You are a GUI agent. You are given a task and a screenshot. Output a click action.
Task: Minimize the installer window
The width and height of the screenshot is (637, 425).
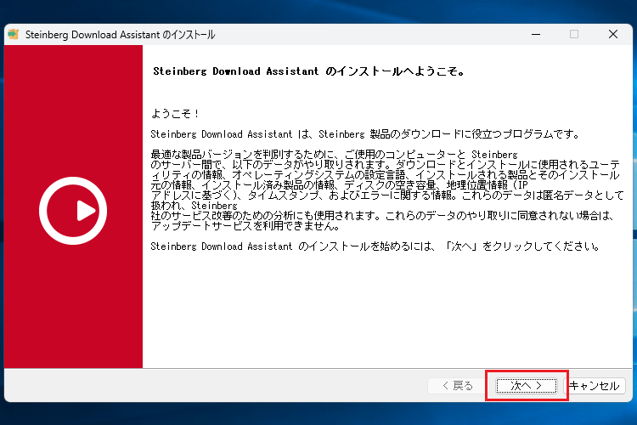[x=535, y=35]
